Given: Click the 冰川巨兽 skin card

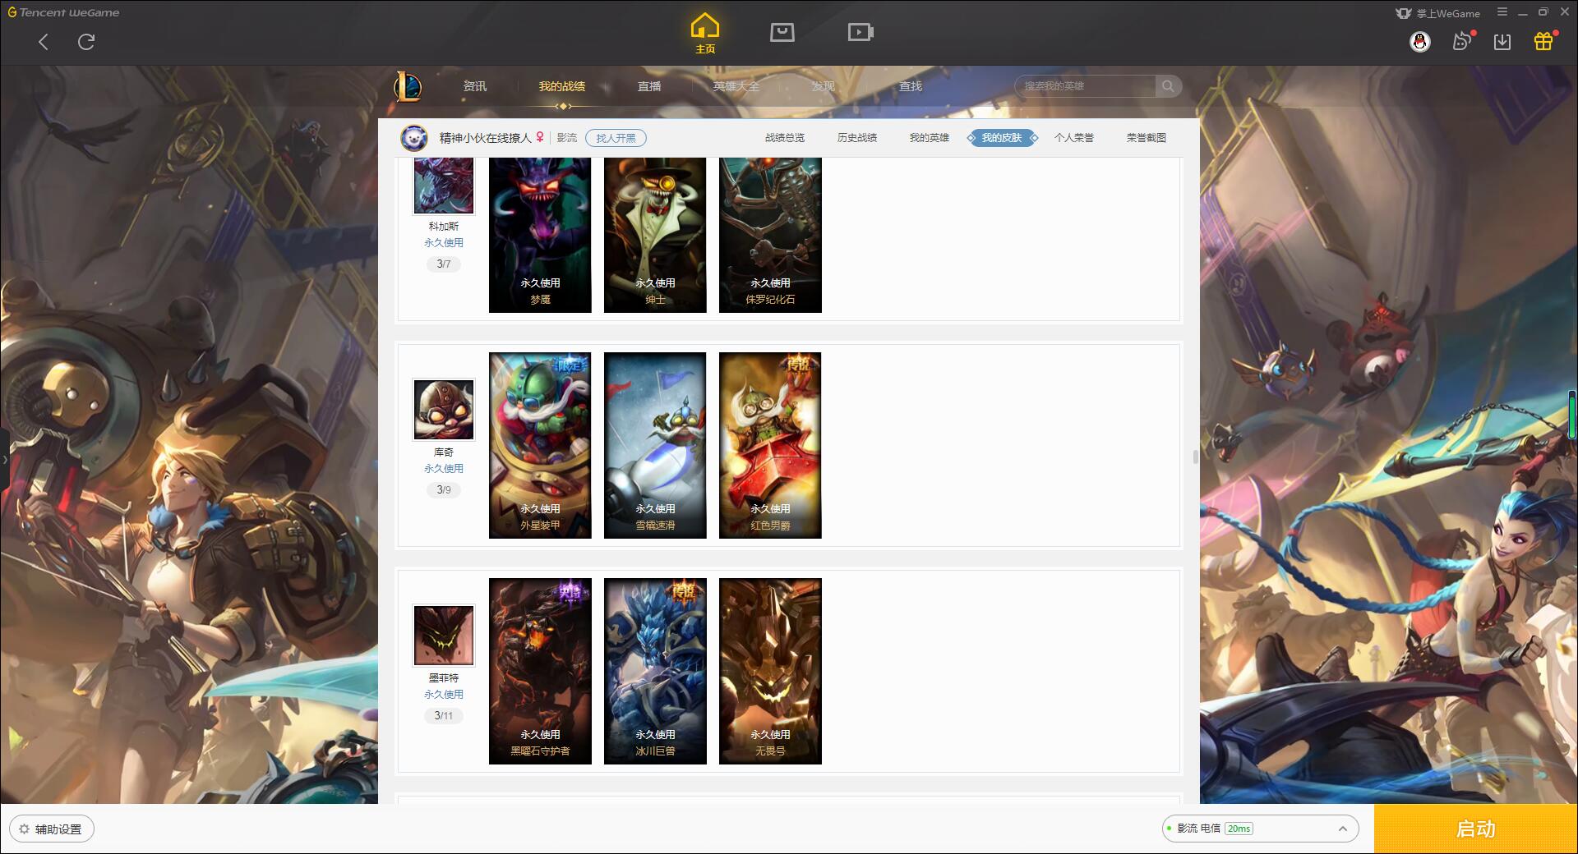Looking at the screenshot, I should (655, 672).
